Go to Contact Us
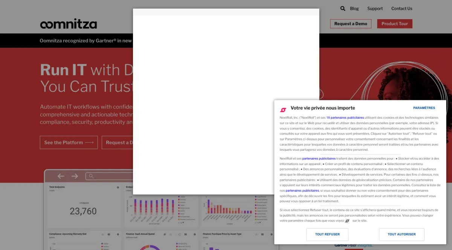Screen dimensions: 452x250 tap(402, 8)
